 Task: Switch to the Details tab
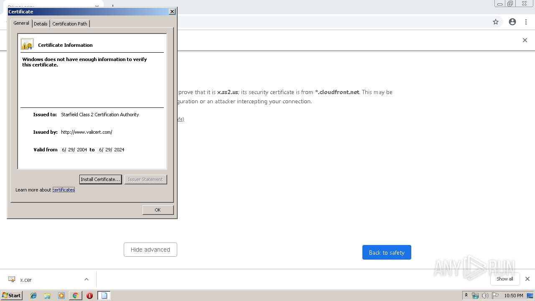pyautogui.click(x=41, y=24)
